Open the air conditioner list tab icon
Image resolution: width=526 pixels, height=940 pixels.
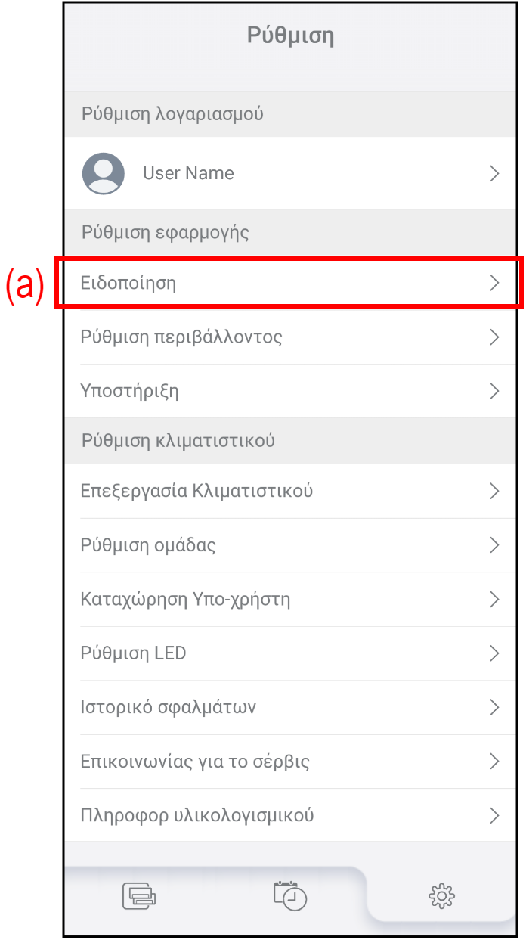pyautogui.click(x=139, y=895)
